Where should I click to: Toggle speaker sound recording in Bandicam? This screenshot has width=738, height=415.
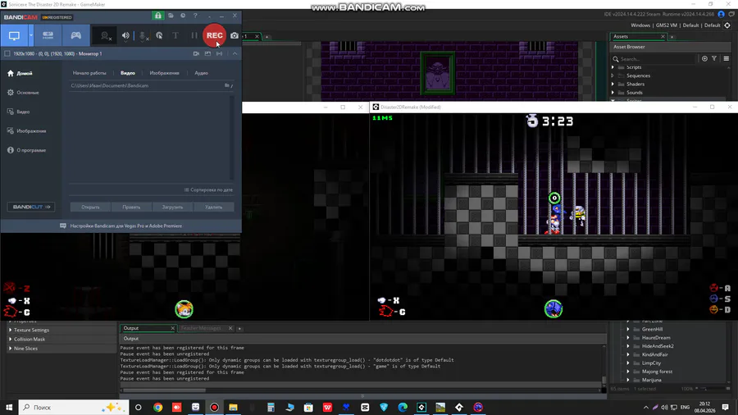coord(125,36)
